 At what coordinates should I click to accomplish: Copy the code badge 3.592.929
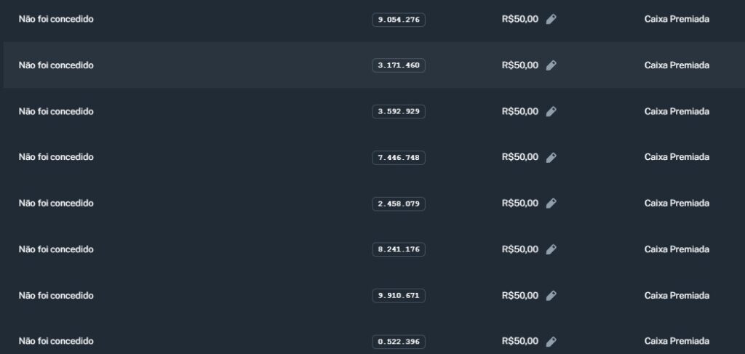pos(399,111)
